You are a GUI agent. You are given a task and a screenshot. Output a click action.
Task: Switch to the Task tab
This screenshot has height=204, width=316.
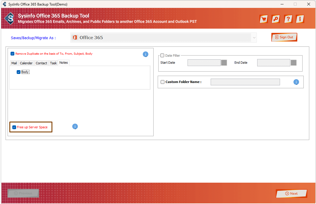click(x=53, y=63)
